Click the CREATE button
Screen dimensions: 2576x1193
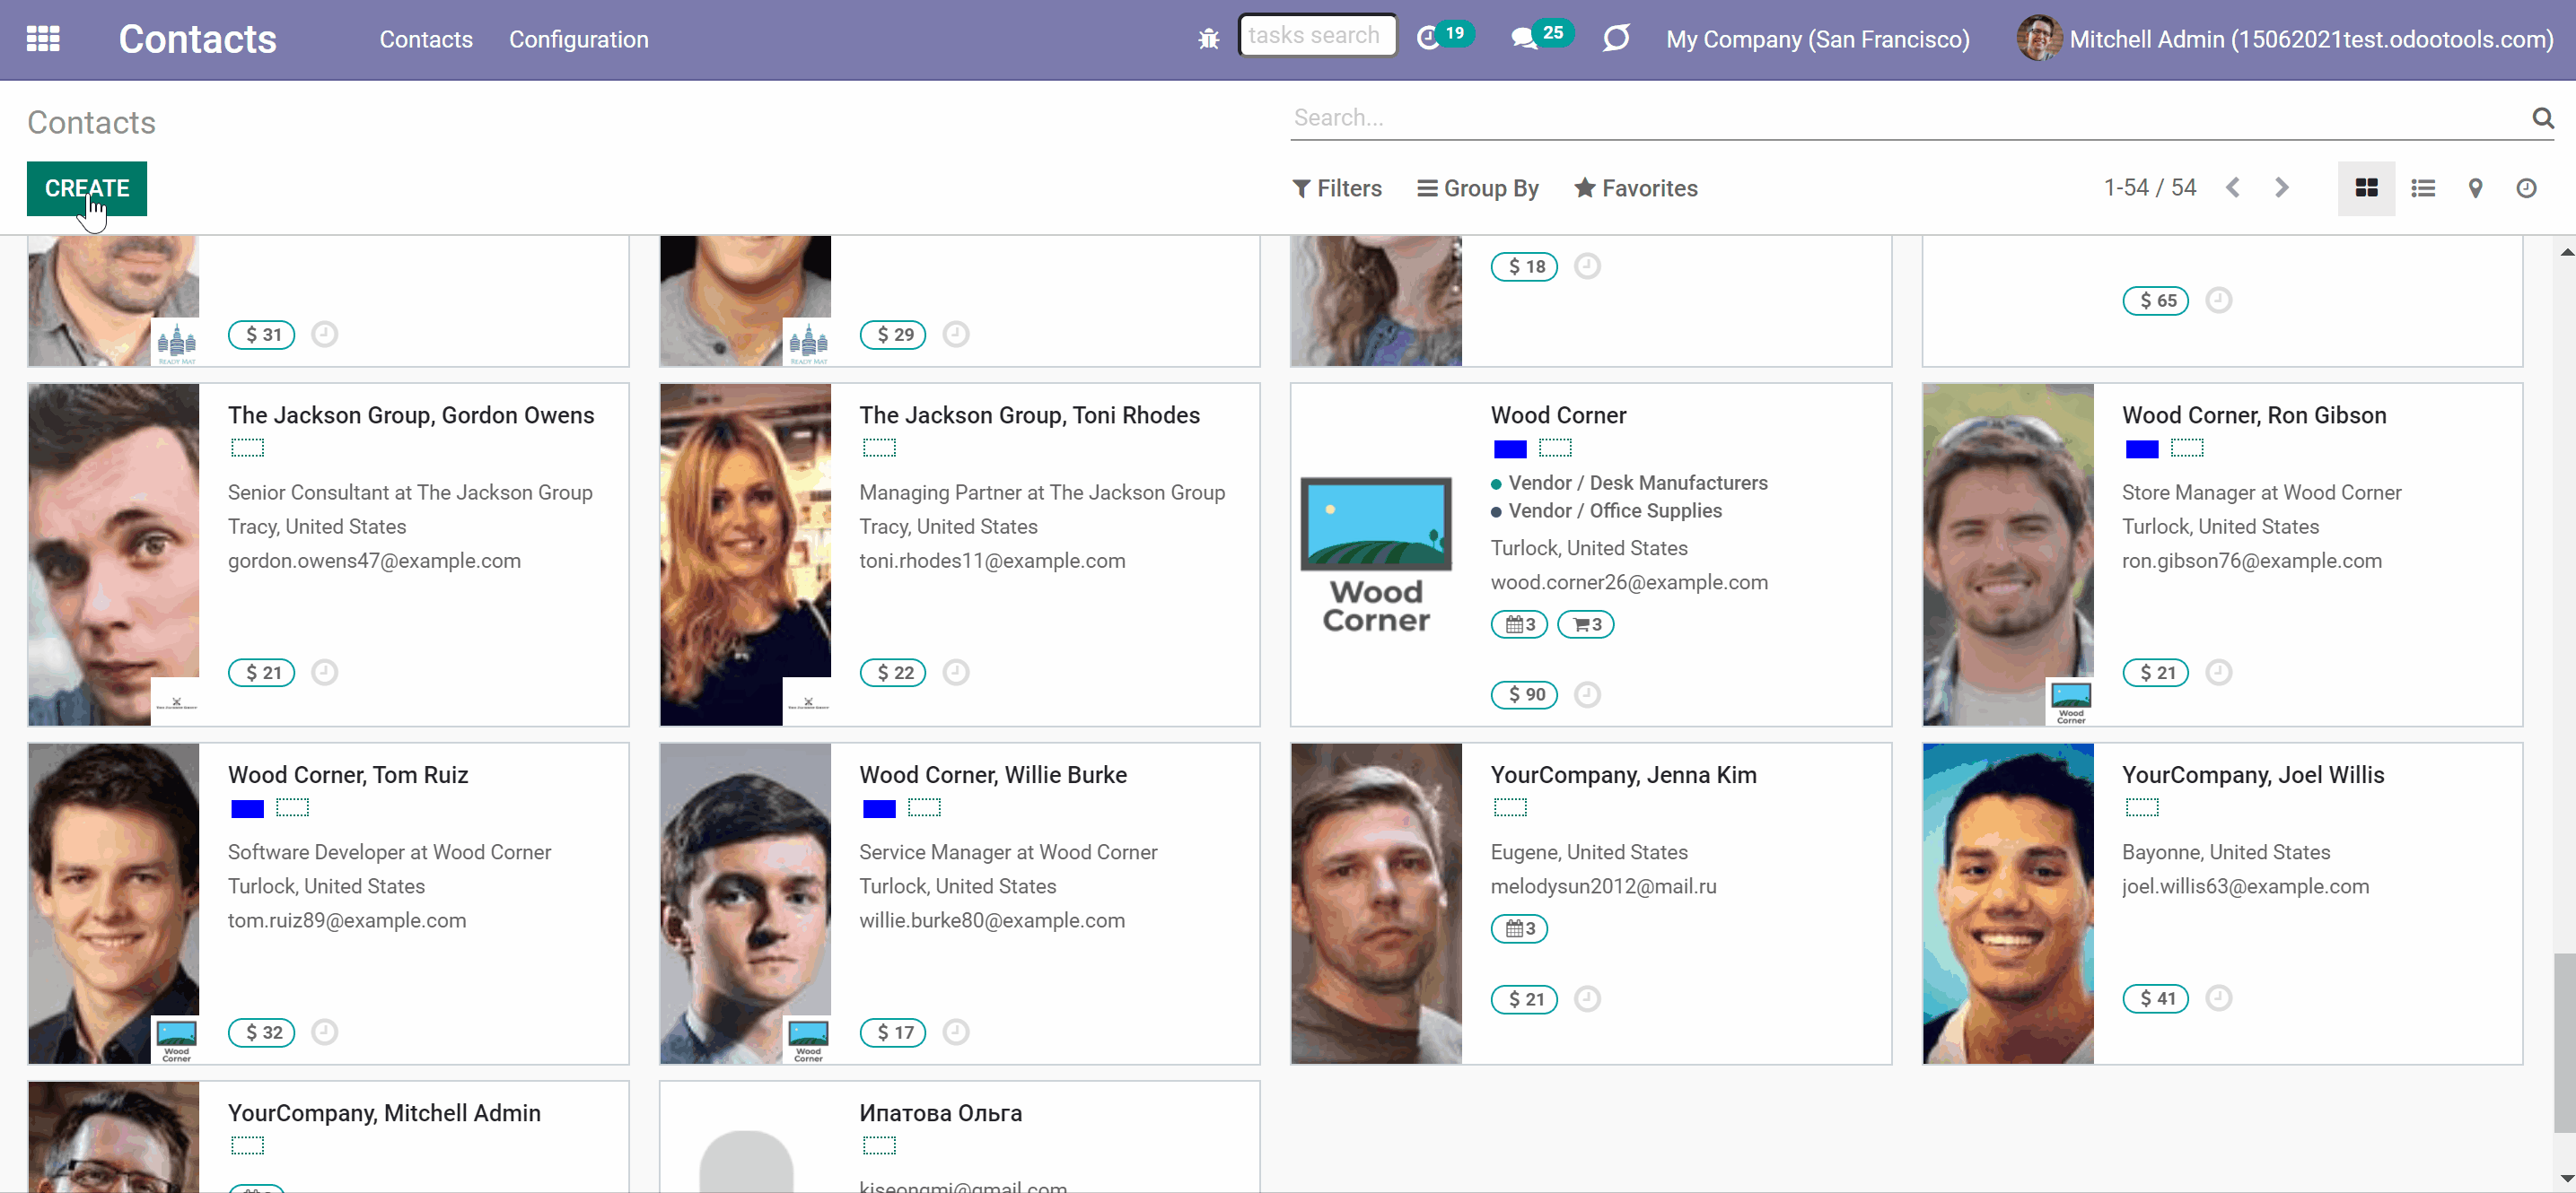87,187
